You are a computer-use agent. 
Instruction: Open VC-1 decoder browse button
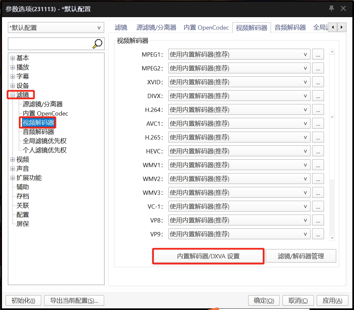click(x=318, y=206)
